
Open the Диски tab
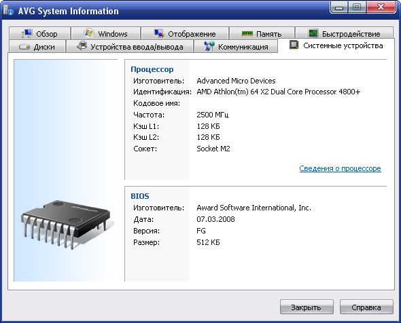(x=37, y=46)
